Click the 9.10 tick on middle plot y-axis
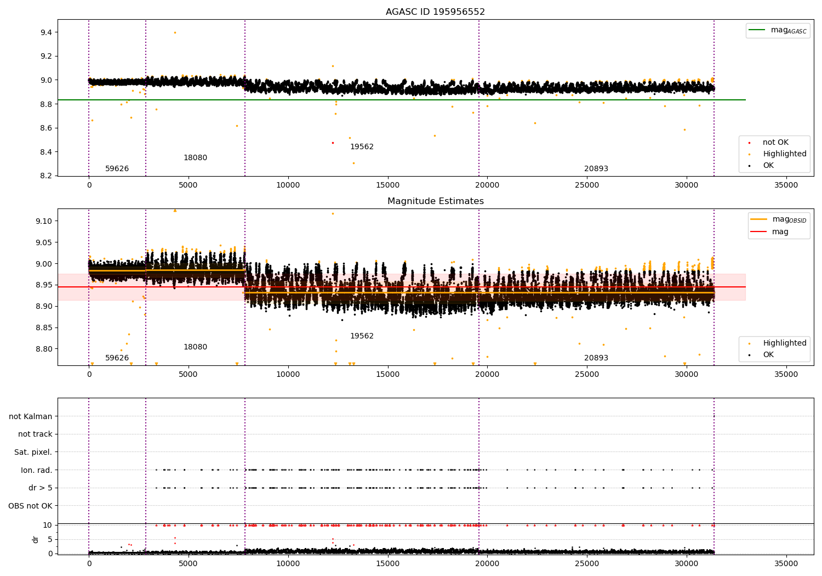822x576 pixels. pyautogui.click(x=44, y=221)
